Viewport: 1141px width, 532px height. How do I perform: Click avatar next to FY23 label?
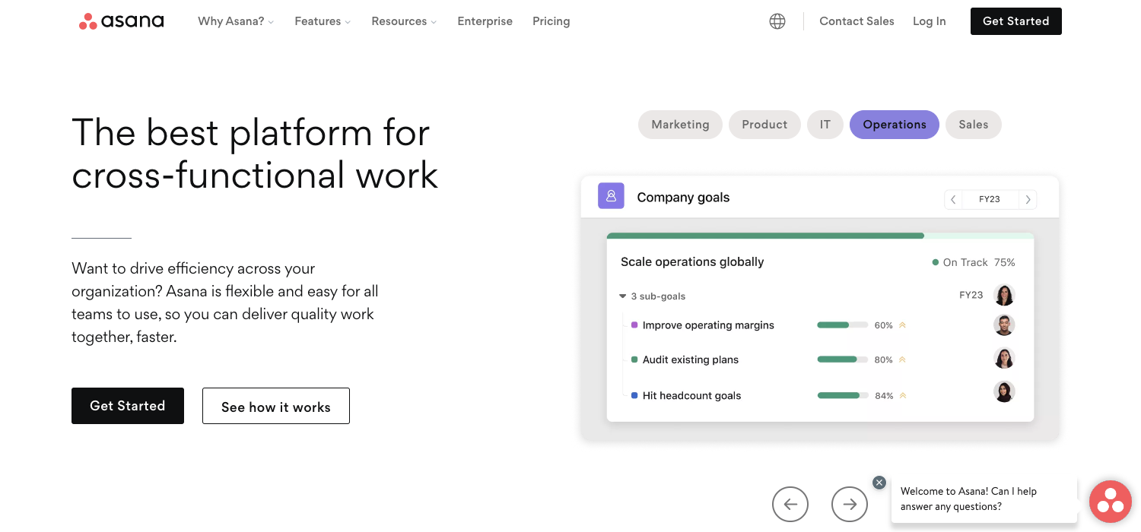coord(1004,295)
